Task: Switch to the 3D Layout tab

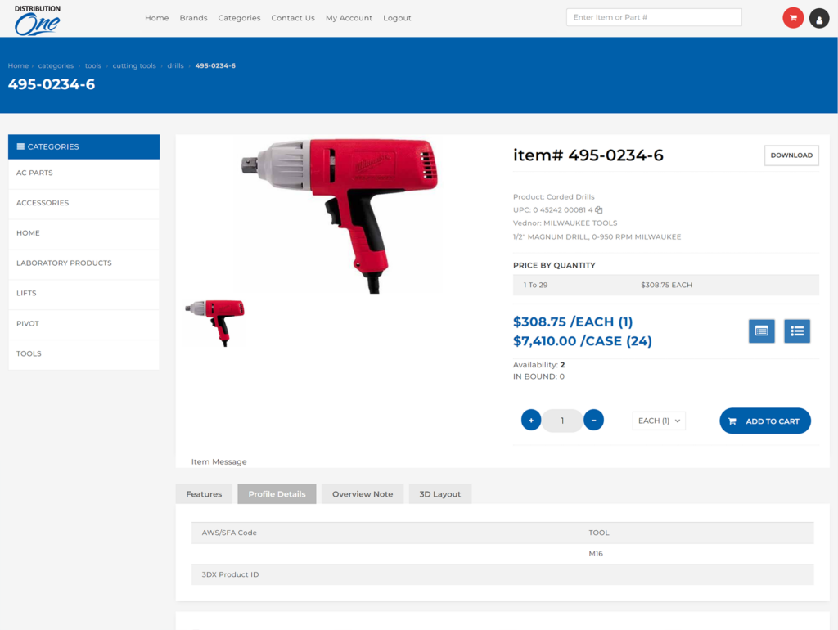Action: click(439, 494)
